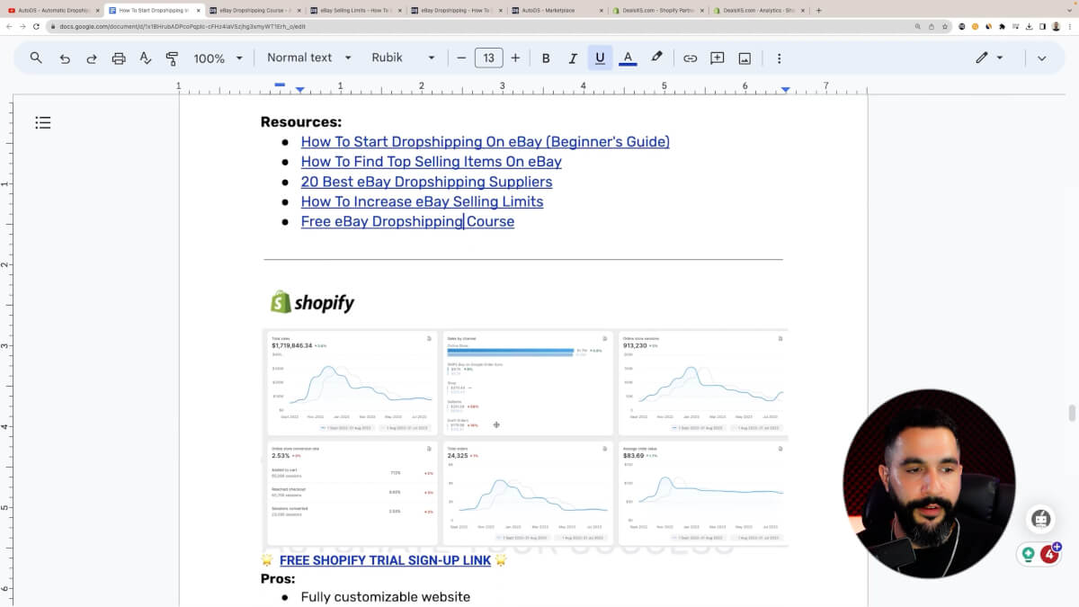The width and height of the screenshot is (1079, 607).
Task: Switch to the AutoDS YouTube tab
Action: pos(53,10)
